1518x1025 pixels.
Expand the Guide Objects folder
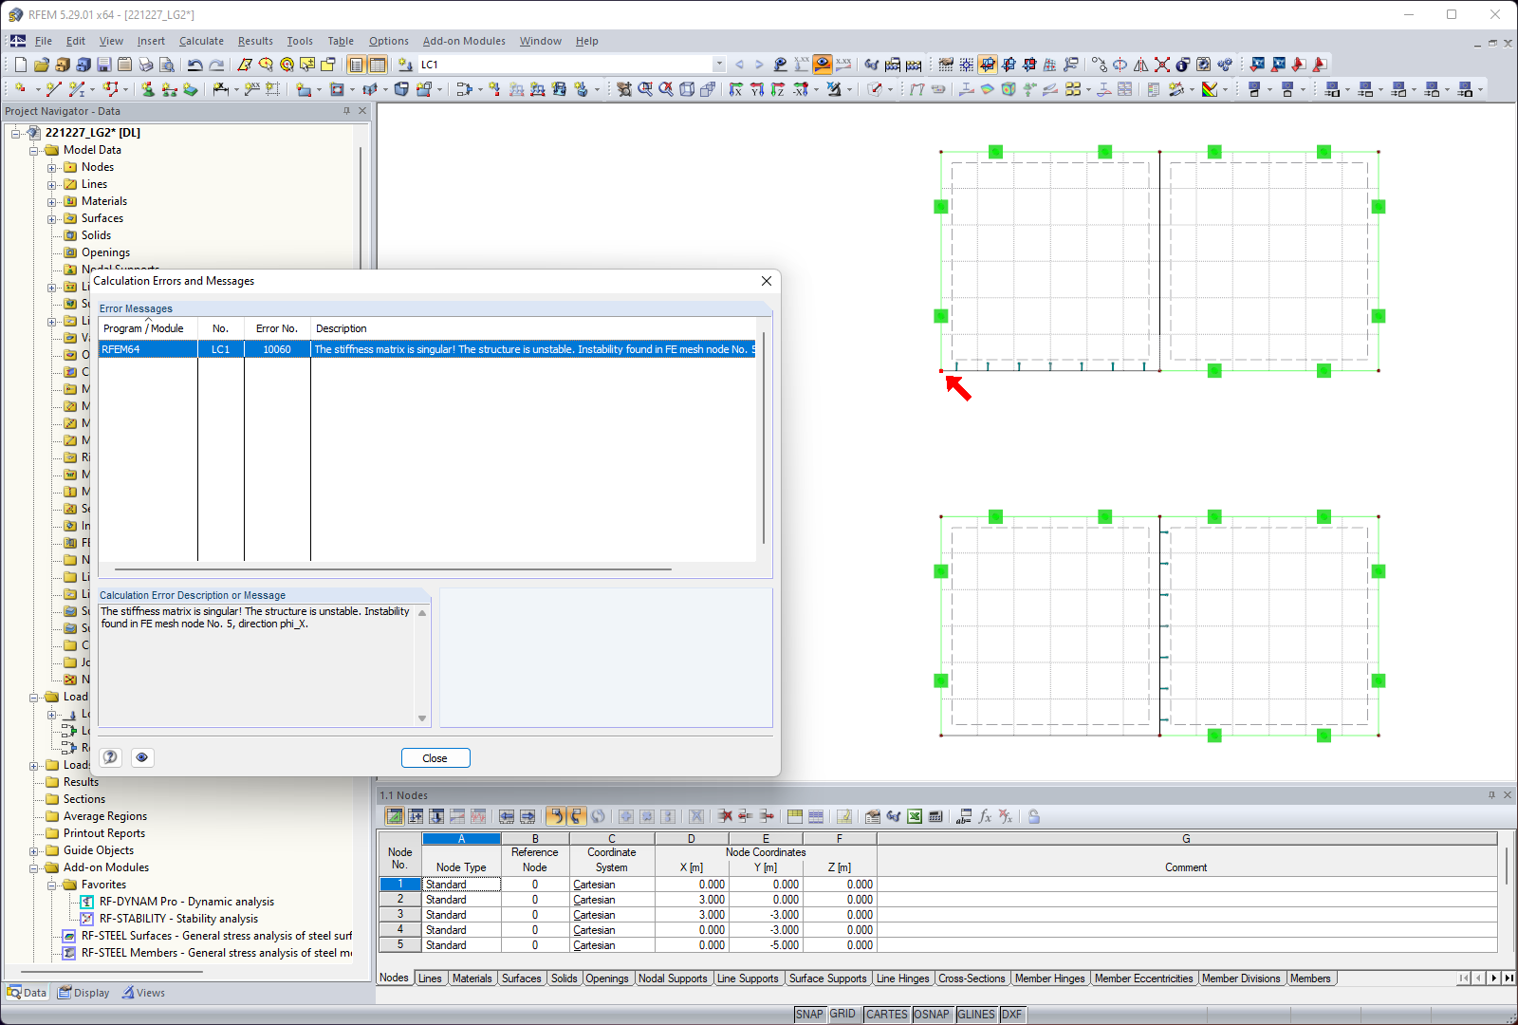[x=34, y=851]
